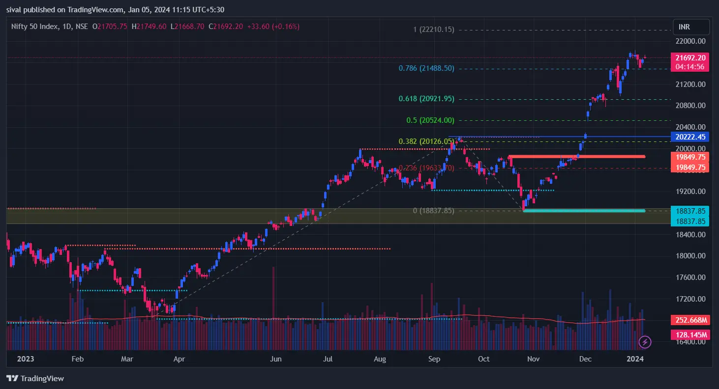Click the 20800.00 price axis label
Image resolution: width=719 pixels, height=389 pixels.
coord(690,106)
